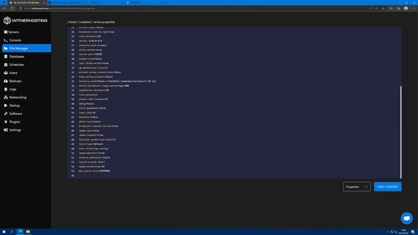Click the resource-pack URL line

tap(118, 81)
